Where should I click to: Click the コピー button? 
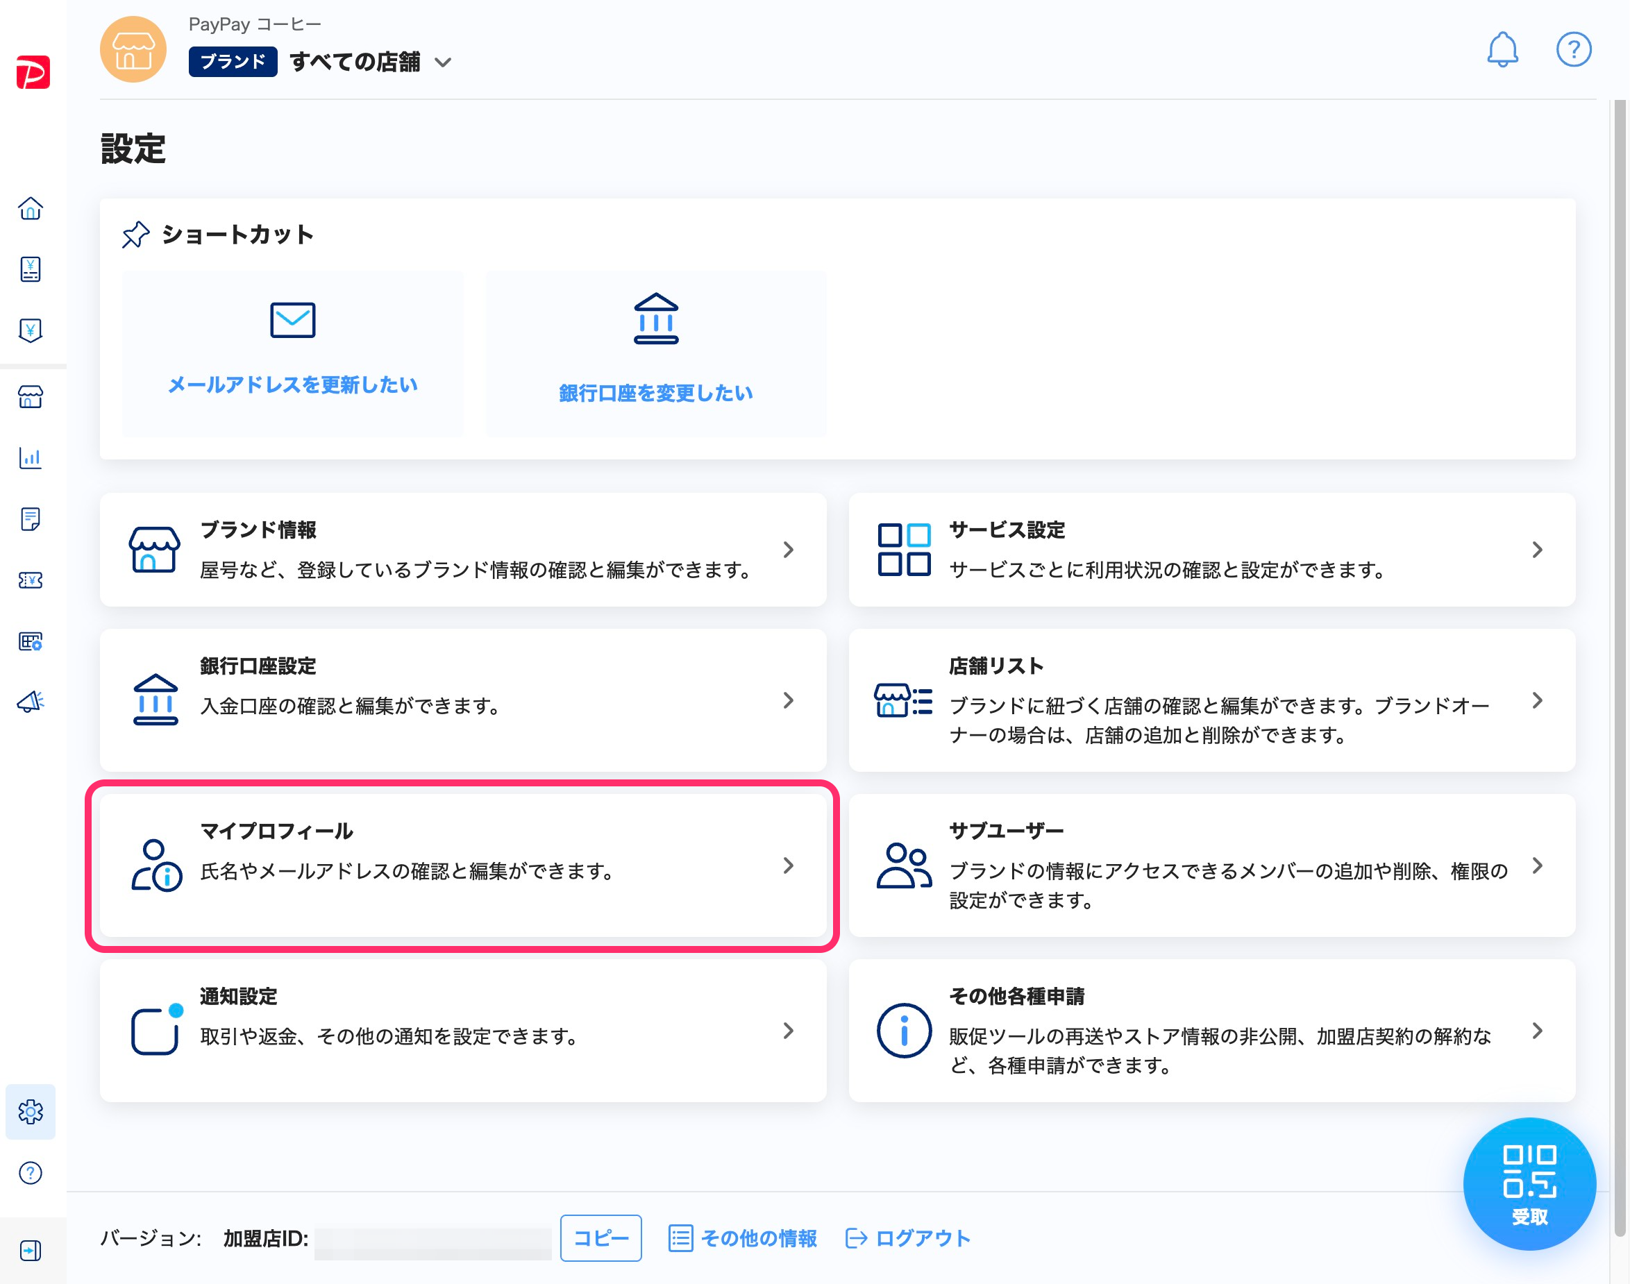point(600,1238)
